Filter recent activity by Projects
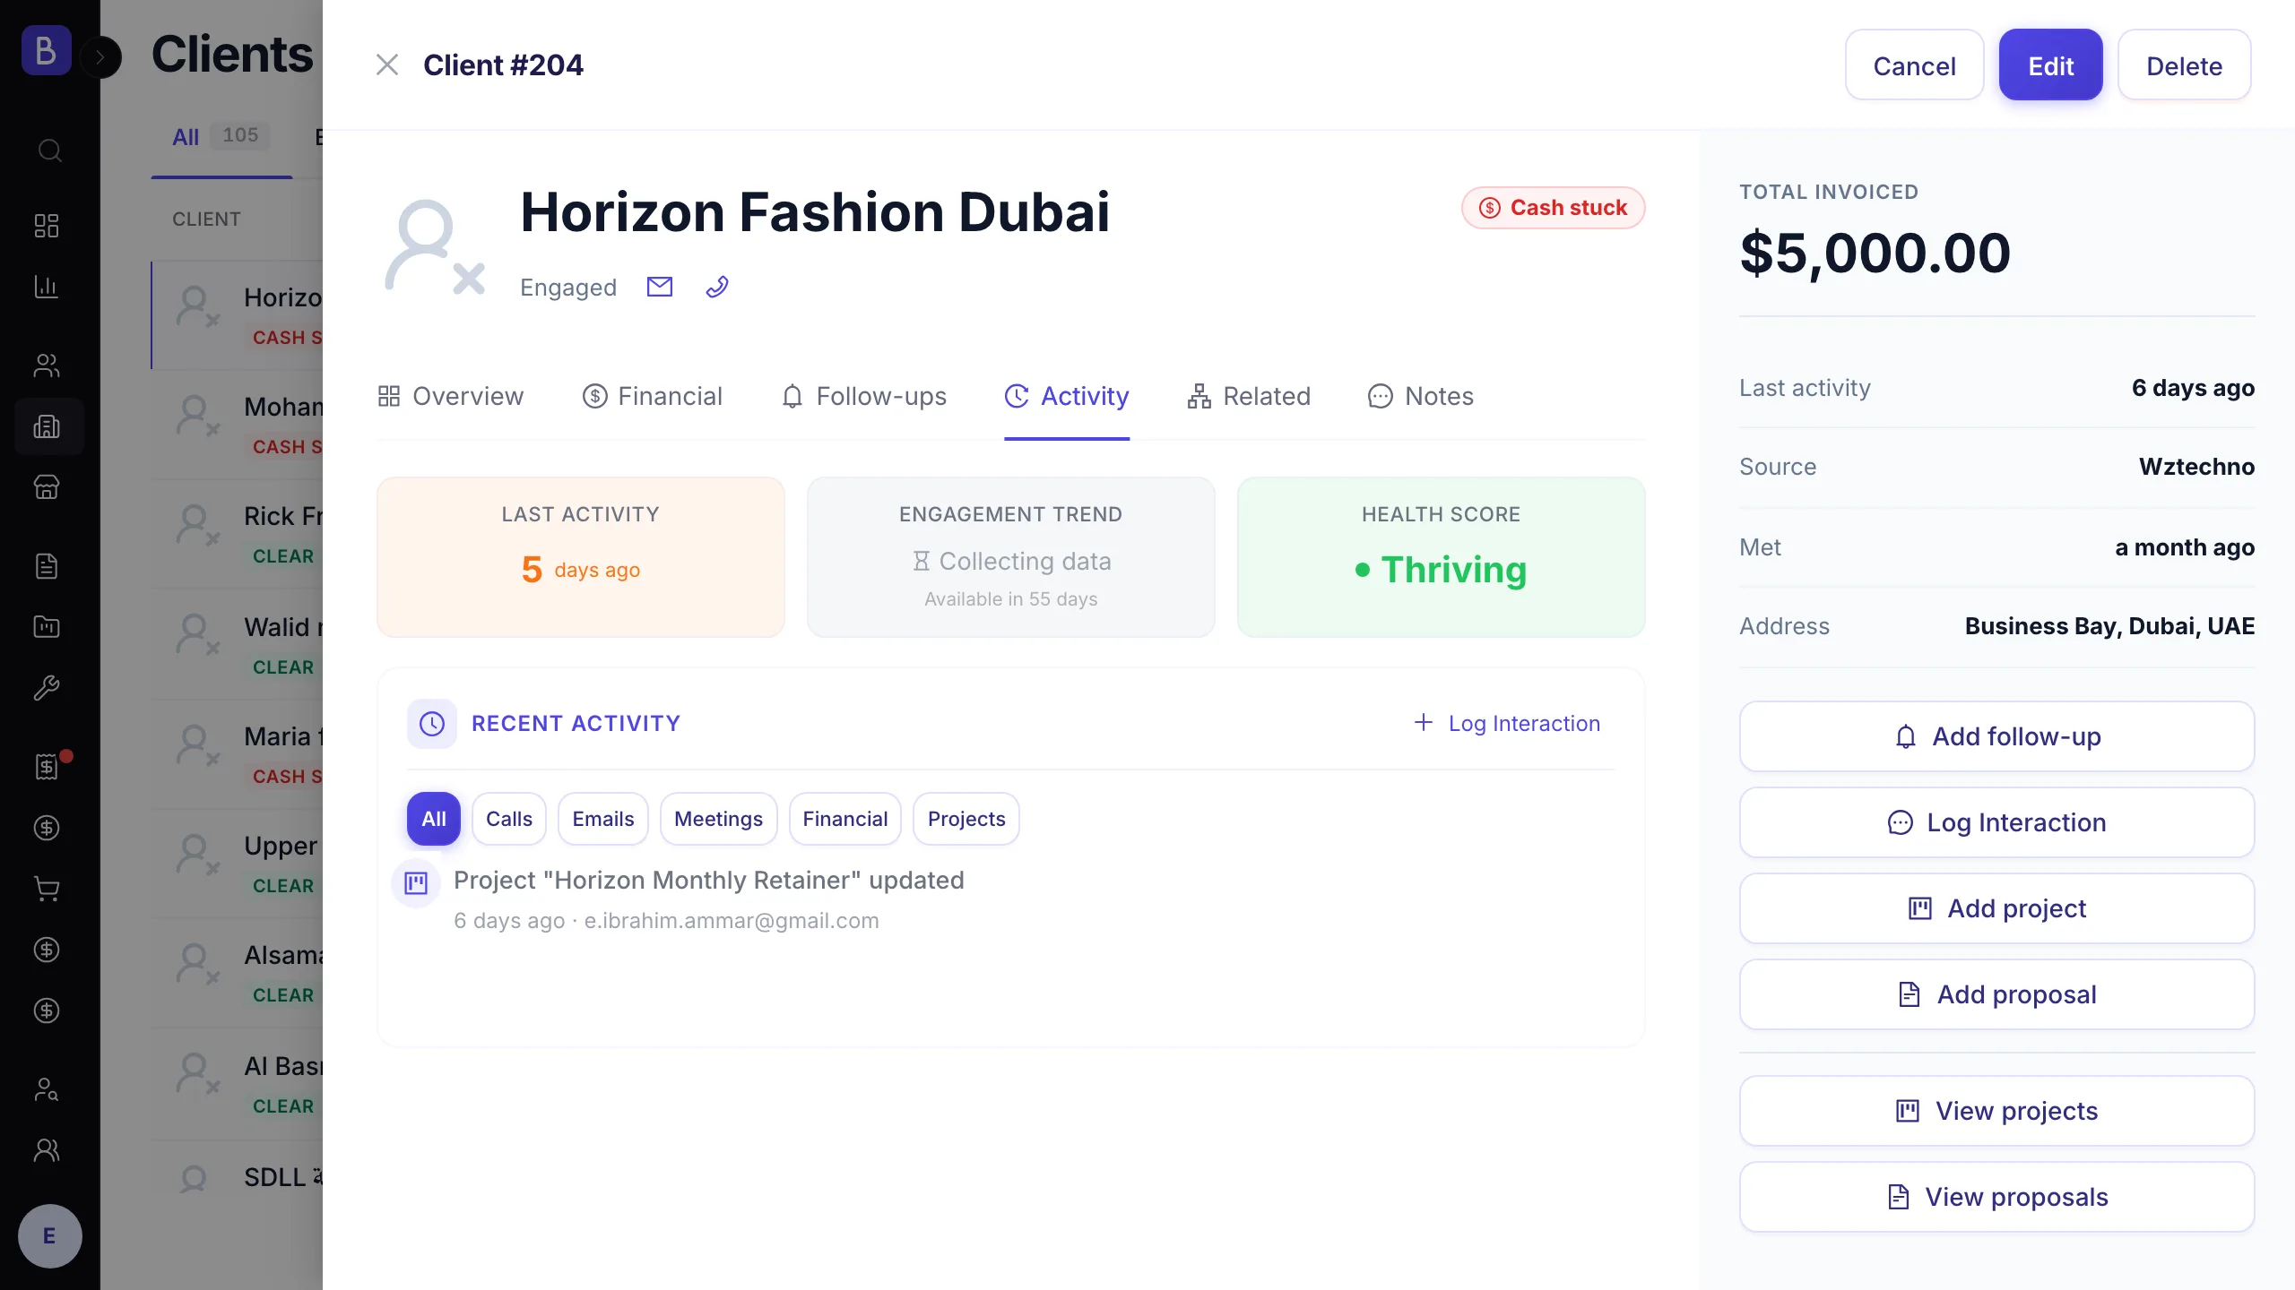 (x=966, y=819)
